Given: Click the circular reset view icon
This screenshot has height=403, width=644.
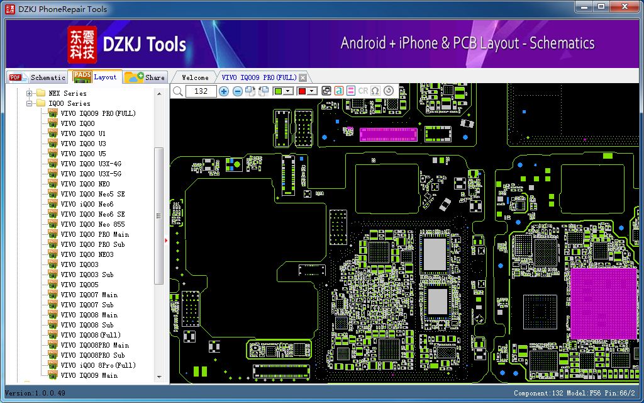Looking at the screenshot, I should click(389, 91).
